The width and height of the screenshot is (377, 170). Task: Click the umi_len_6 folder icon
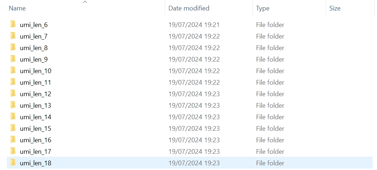[13, 24]
